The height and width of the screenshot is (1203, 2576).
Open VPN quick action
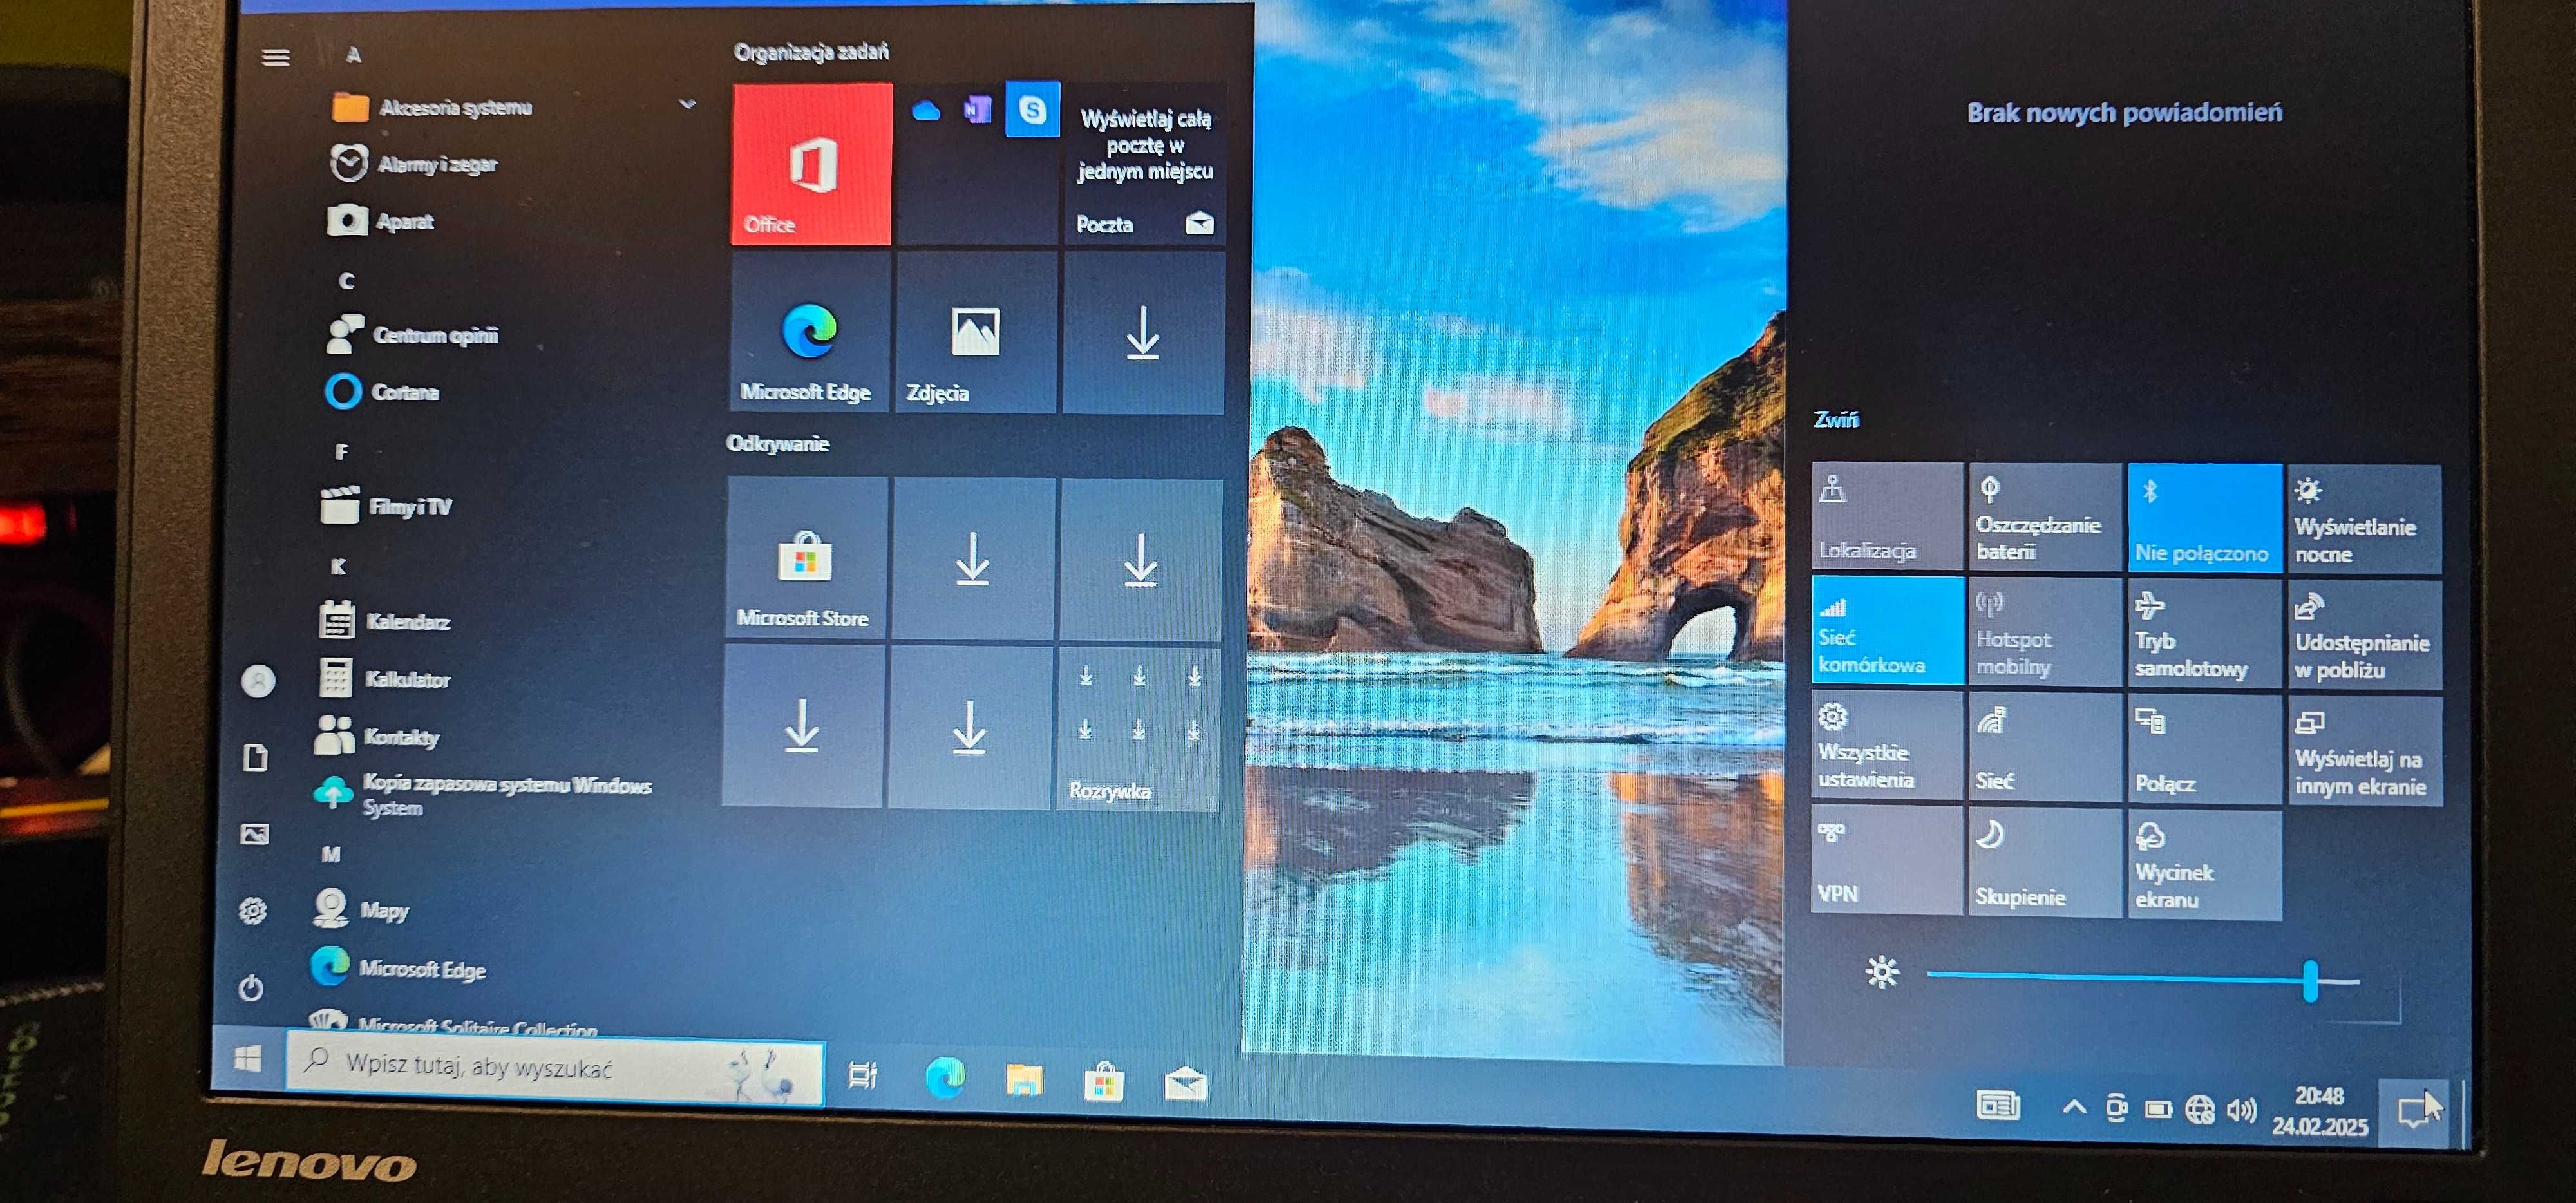(x=1887, y=860)
